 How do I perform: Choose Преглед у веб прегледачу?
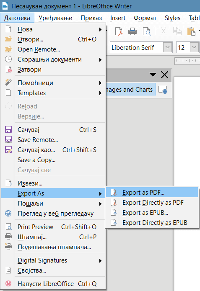54,214
